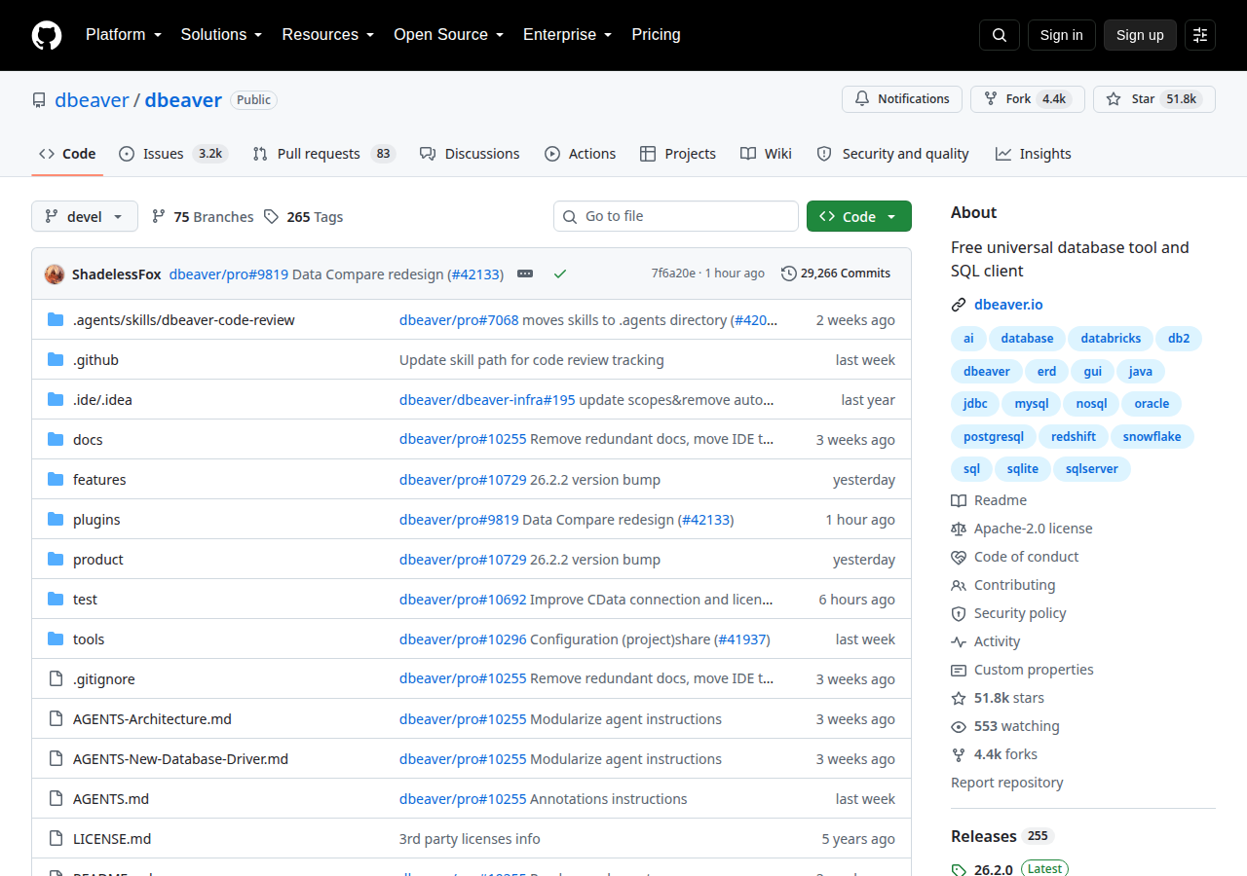The width and height of the screenshot is (1247, 876).
Task: Open the search magnifier icon
Action: click(1000, 35)
